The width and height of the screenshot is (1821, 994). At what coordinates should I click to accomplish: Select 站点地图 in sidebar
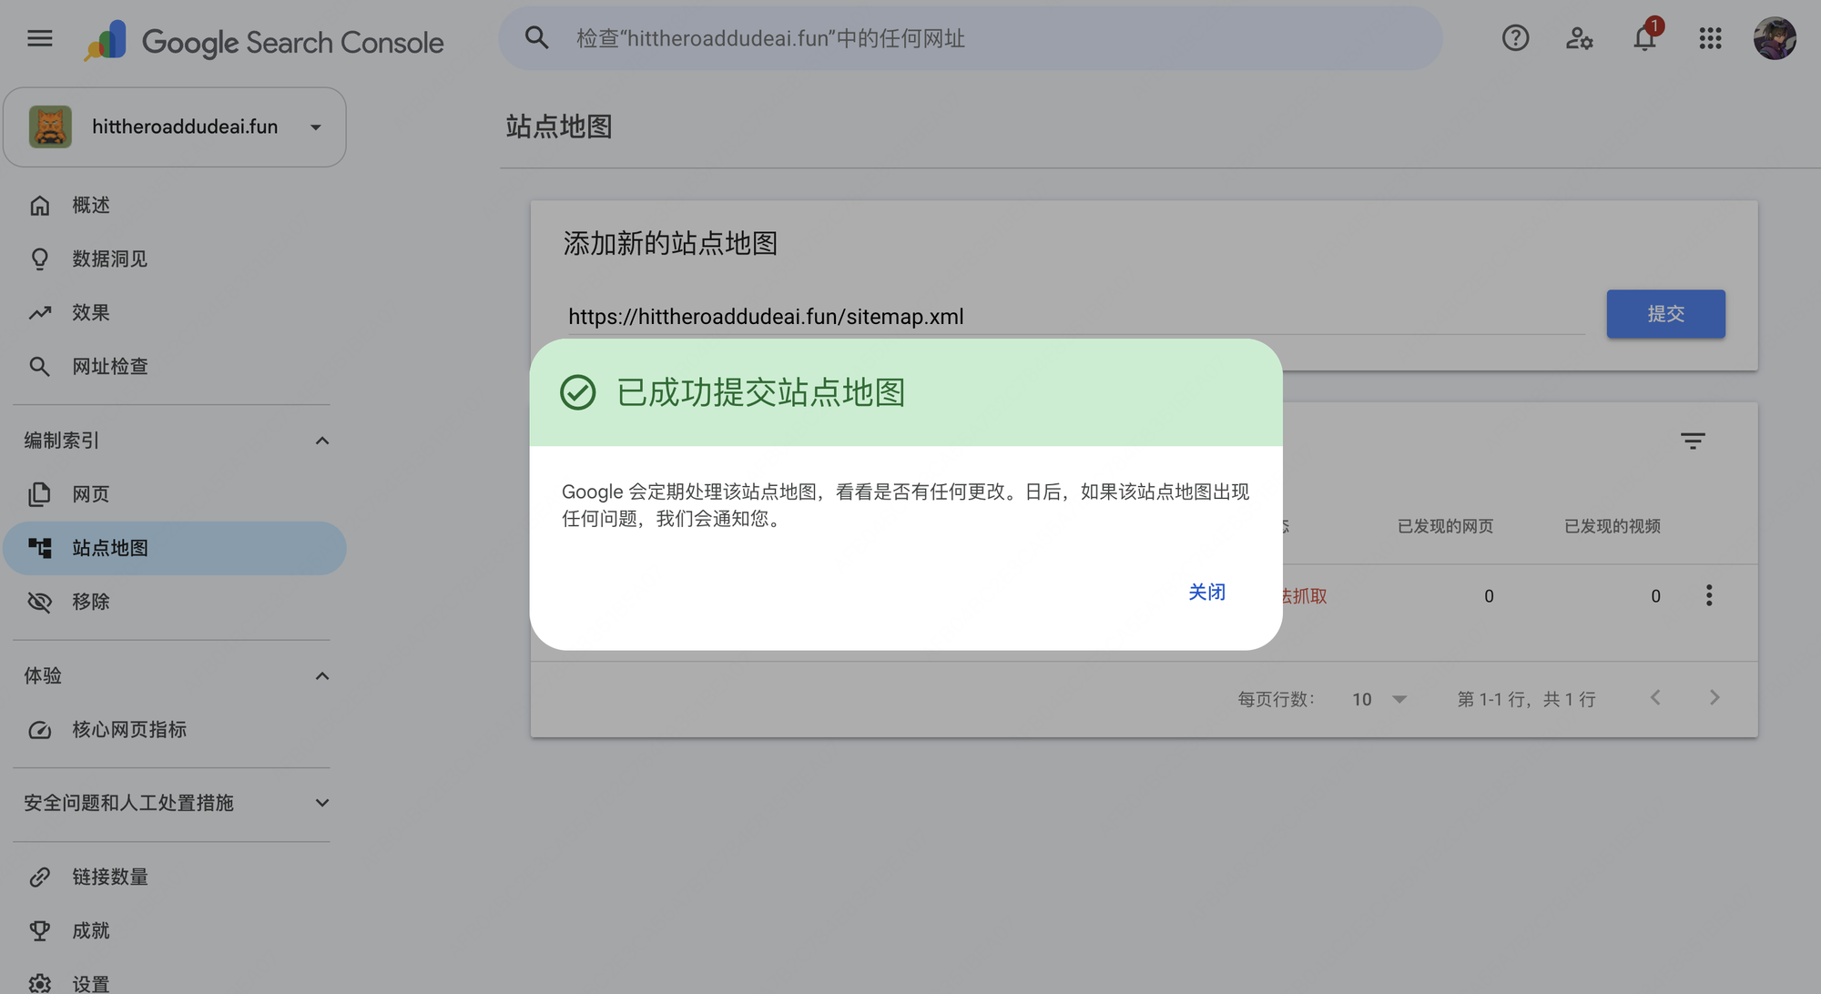pos(175,548)
